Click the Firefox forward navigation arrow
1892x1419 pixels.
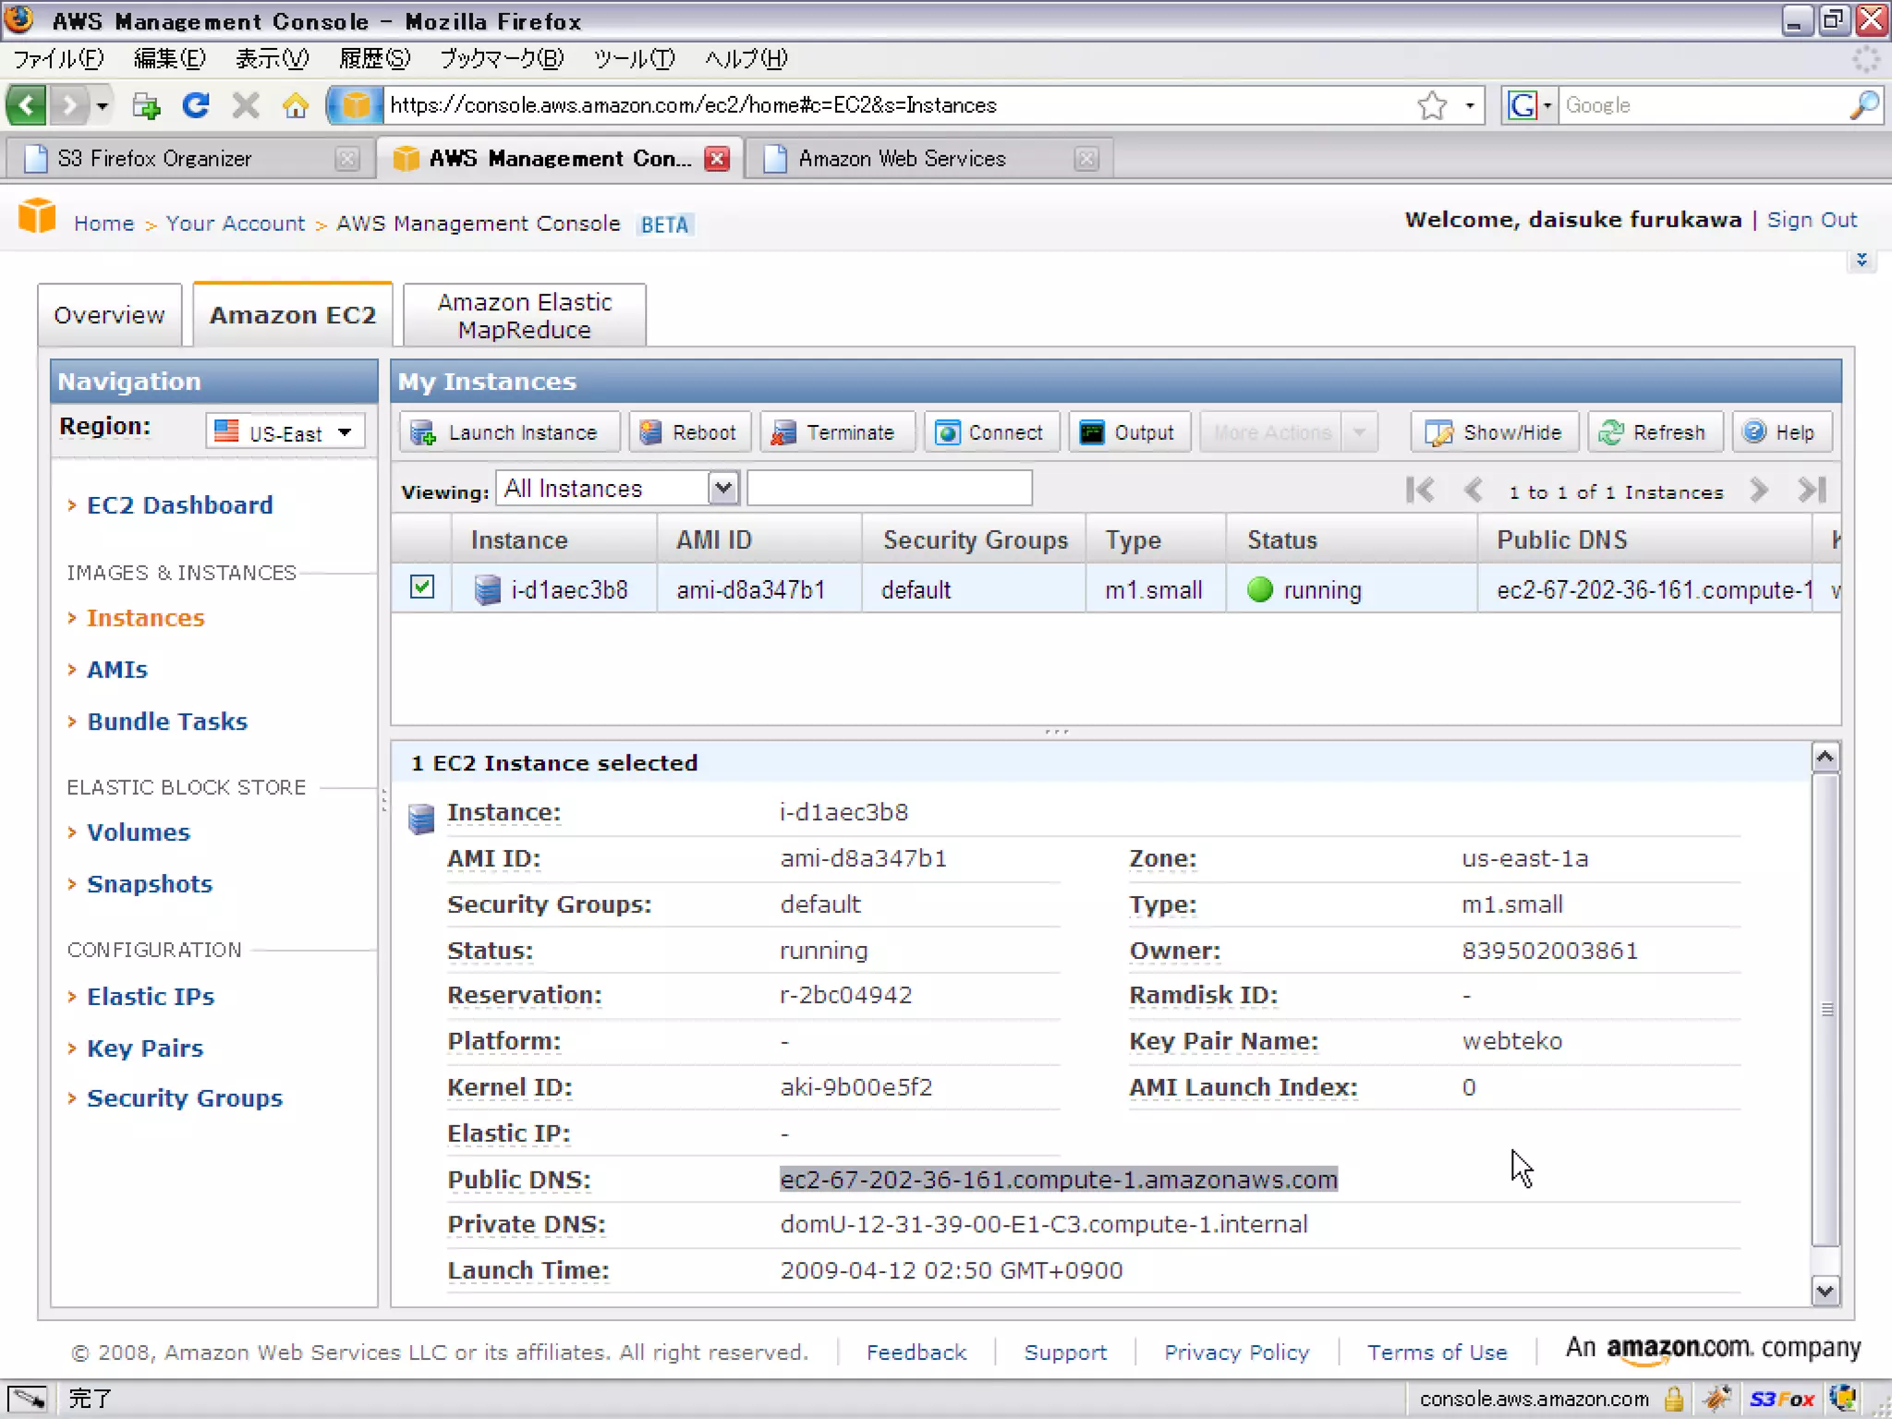[69, 105]
